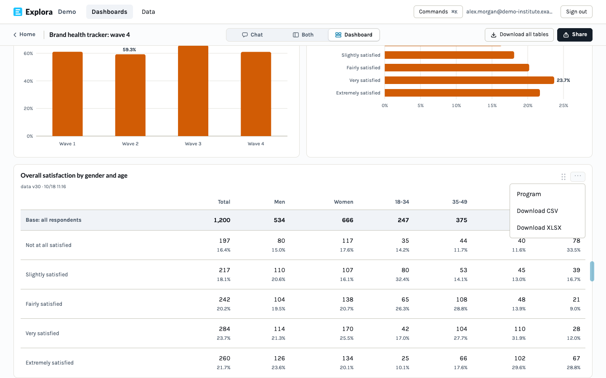Click the base total value 1,200
The width and height of the screenshot is (606, 378).
pyautogui.click(x=222, y=220)
